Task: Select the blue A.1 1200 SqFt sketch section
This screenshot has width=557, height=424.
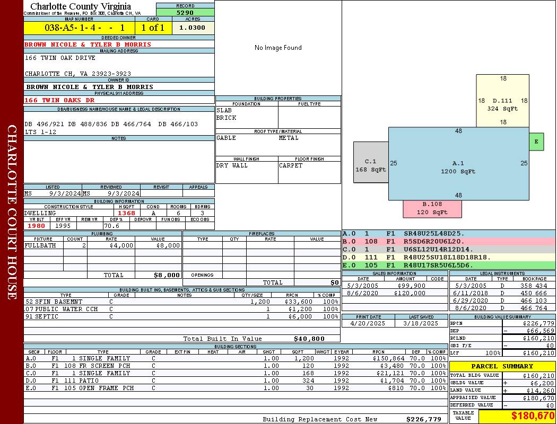Action: 458,164
